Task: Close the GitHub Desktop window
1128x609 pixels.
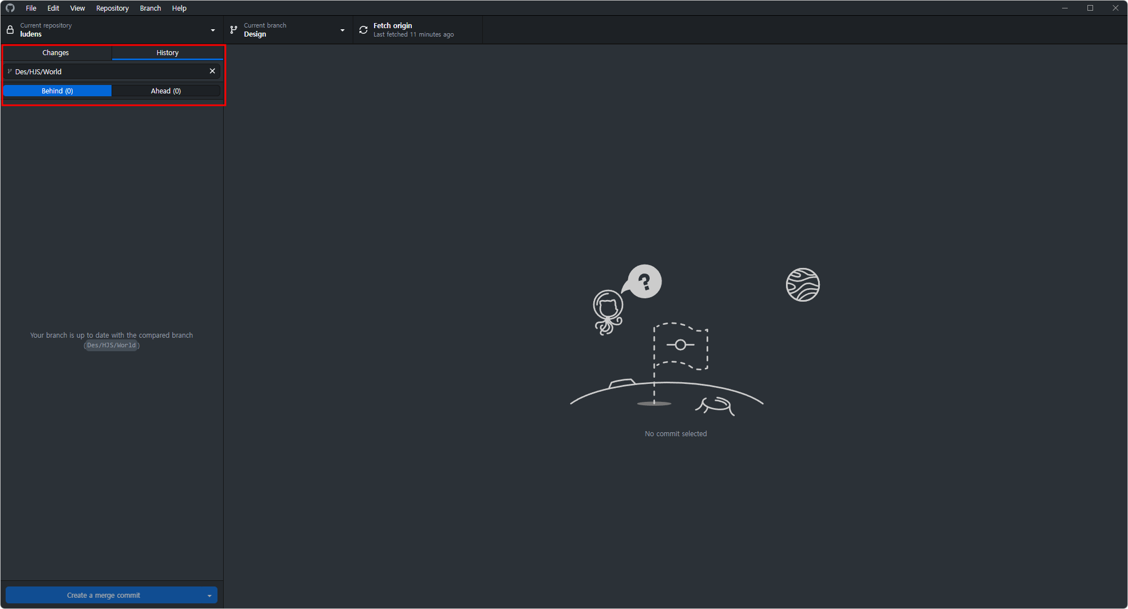Action: coord(1116,8)
